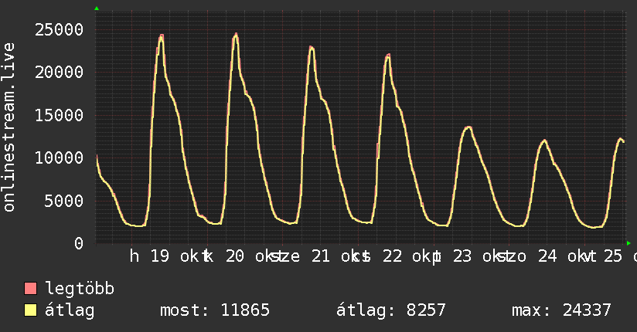Click the max: 24337 statistic

(561, 310)
